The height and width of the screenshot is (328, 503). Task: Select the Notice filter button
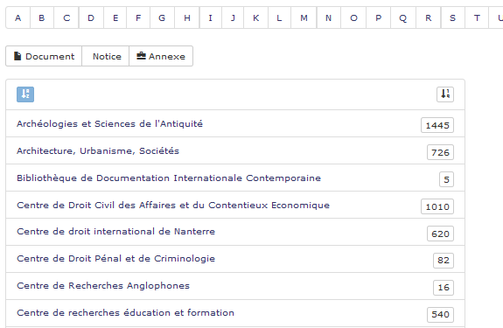tap(106, 56)
